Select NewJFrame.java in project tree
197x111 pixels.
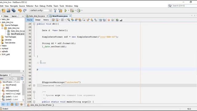point(18,34)
